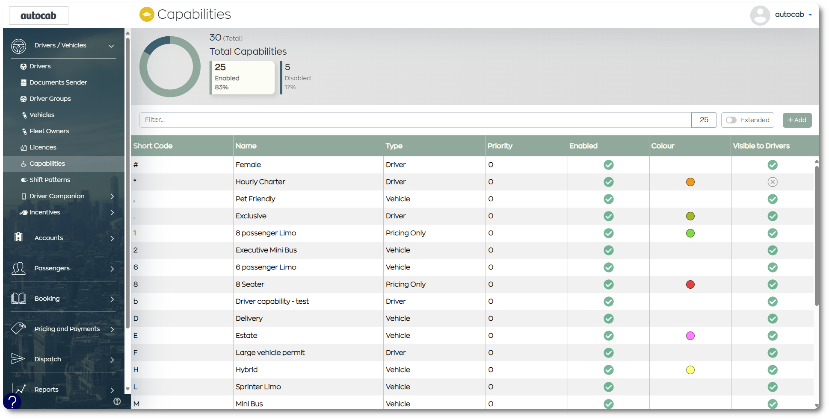Click the Large vehicle permit row name
The image size is (829, 419).
click(270, 353)
